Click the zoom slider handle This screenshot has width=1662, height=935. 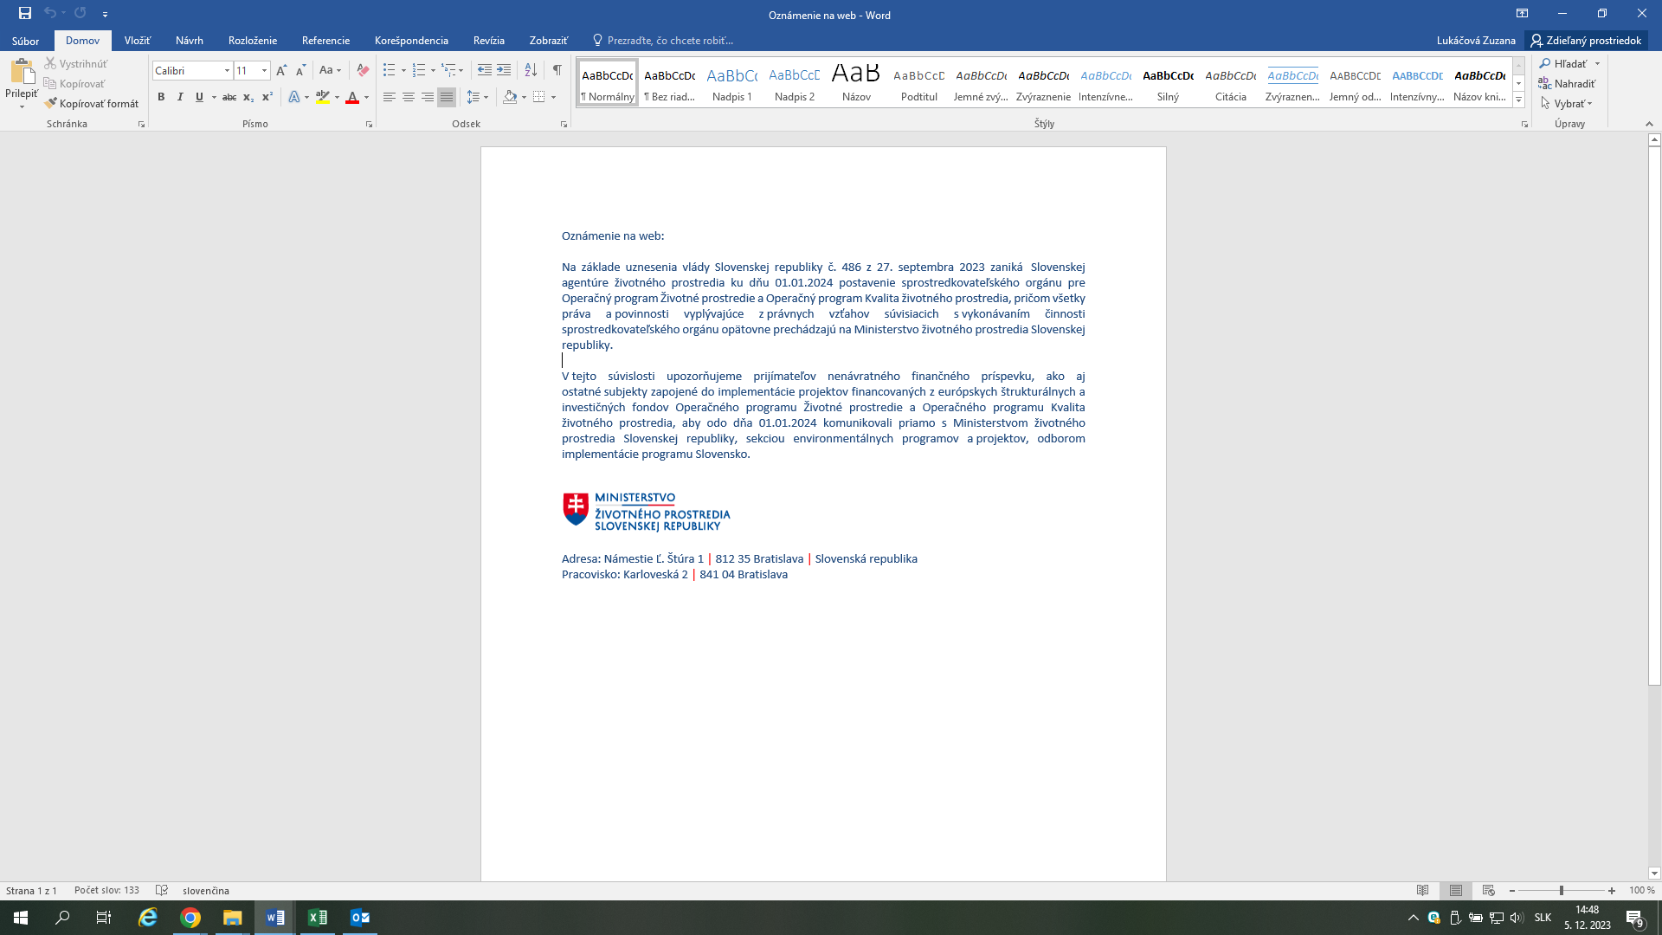point(1562,890)
